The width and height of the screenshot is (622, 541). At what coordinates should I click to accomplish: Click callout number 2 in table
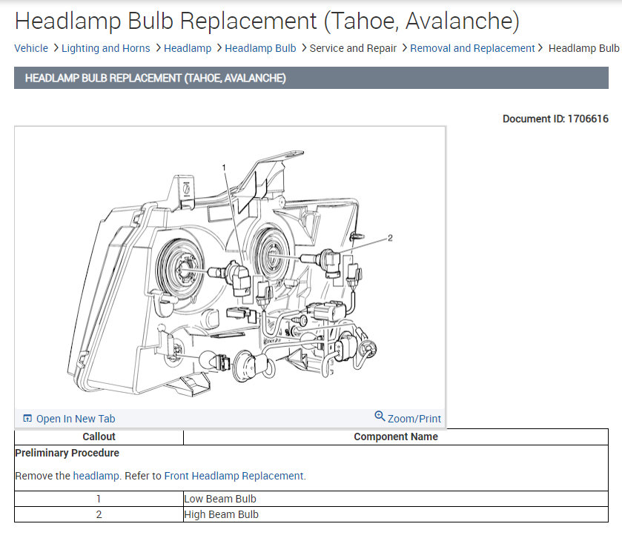[99, 514]
